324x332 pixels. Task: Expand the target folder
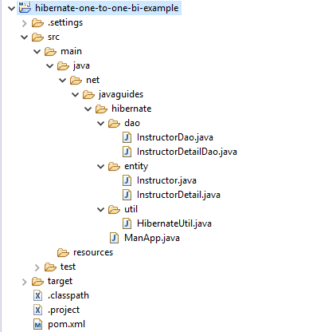[x=25, y=282]
